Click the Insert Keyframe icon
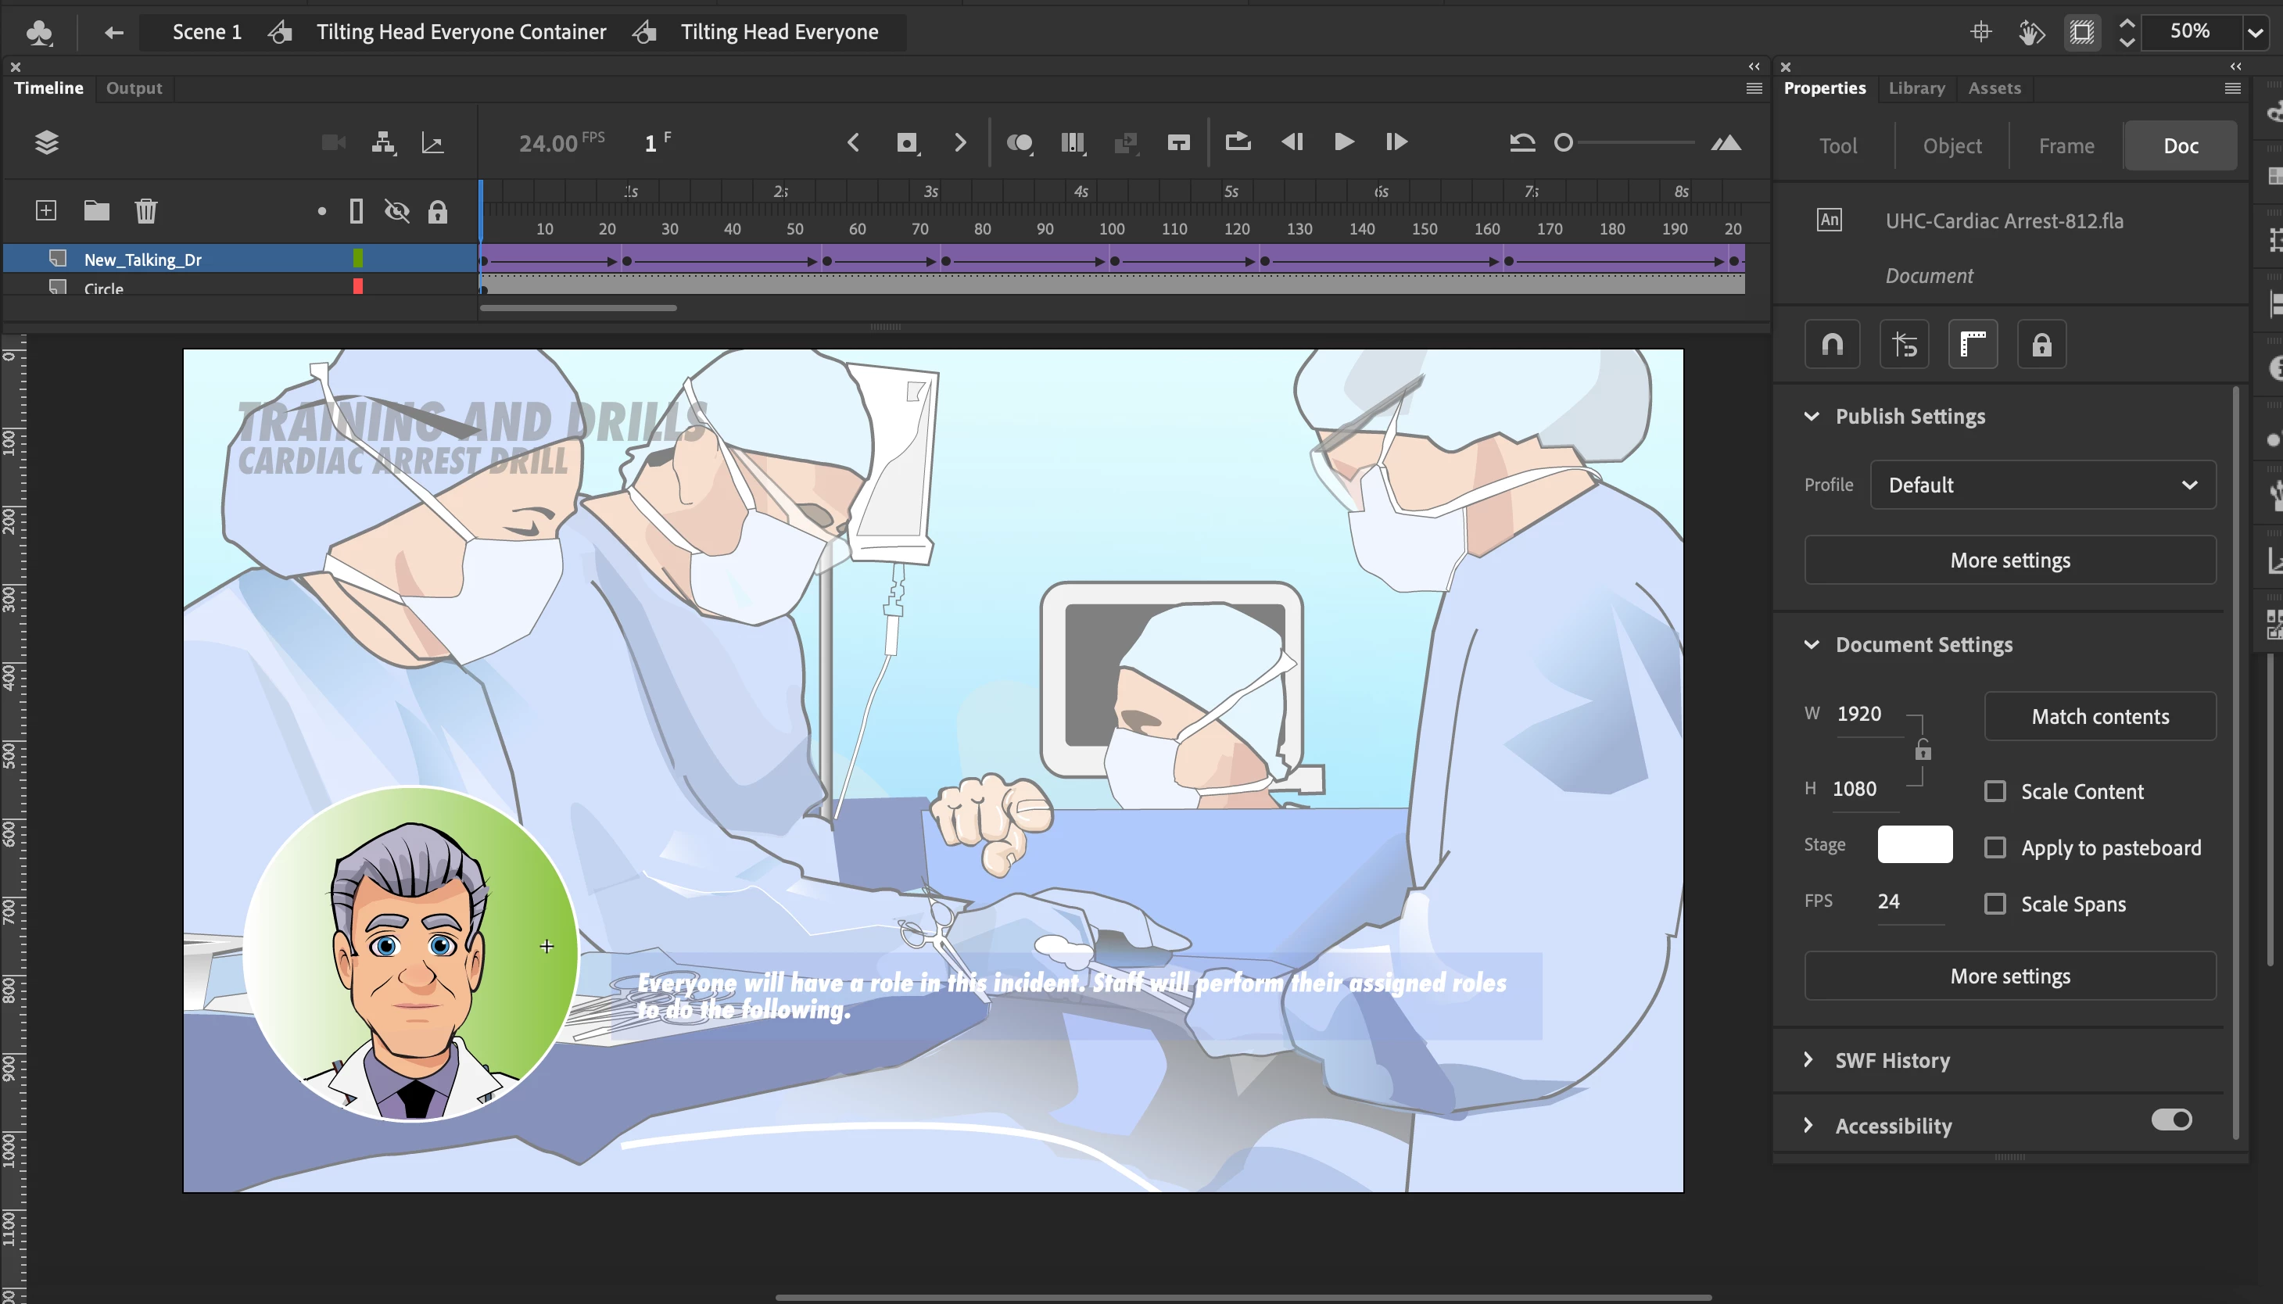Screen dimensions: 2283x1304 tap(906, 142)
